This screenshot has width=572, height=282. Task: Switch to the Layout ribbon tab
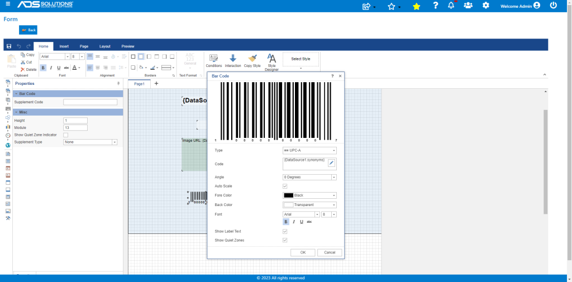[x=105, y=46]
